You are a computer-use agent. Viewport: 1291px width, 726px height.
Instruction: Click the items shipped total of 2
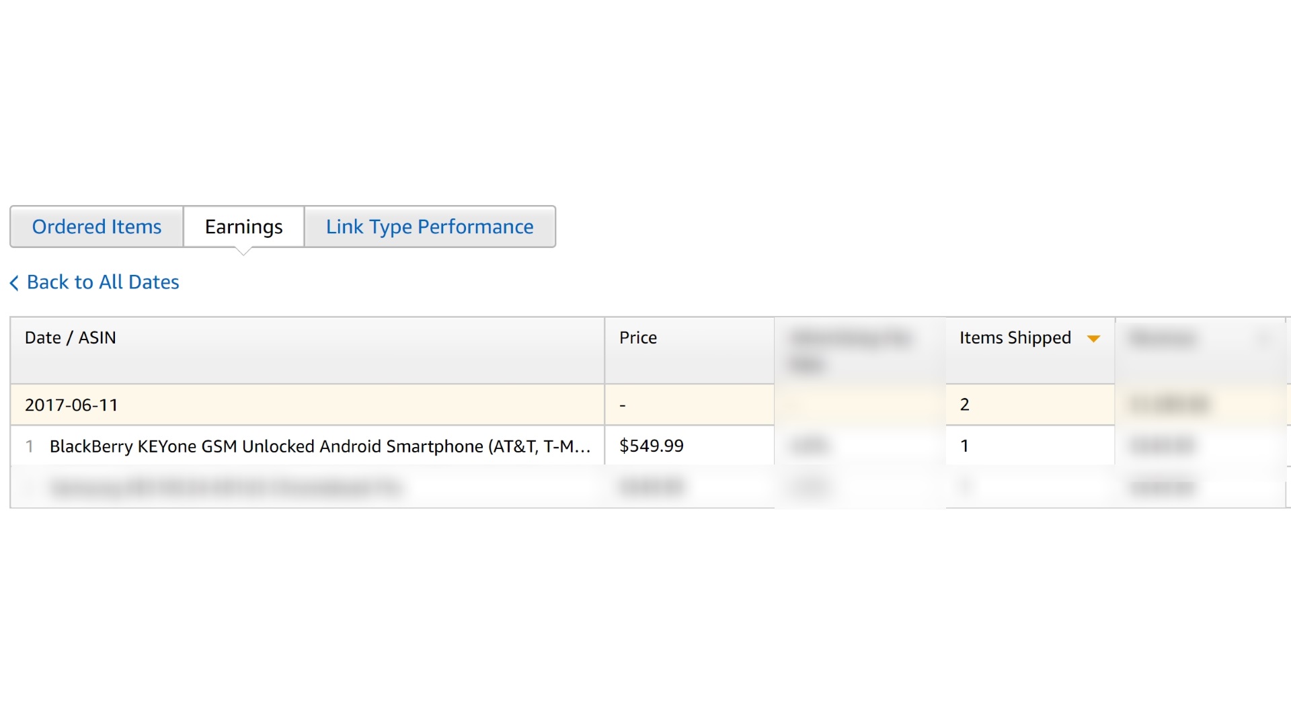[x=964, y=405]
